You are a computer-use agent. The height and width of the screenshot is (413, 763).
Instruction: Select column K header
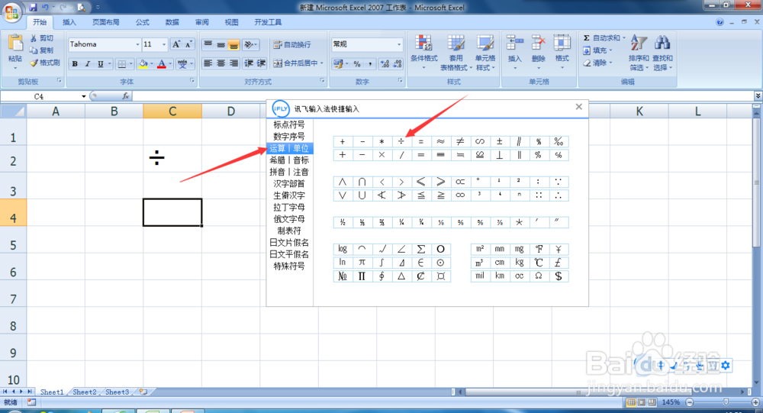tap(639, 111)
